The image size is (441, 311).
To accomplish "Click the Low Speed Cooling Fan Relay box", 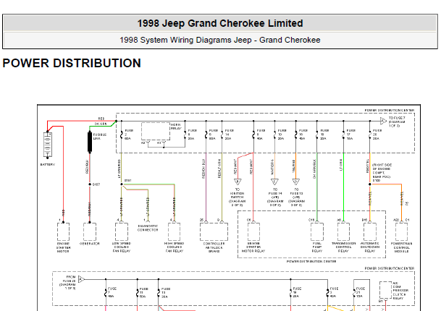I will tap(121, 231).
